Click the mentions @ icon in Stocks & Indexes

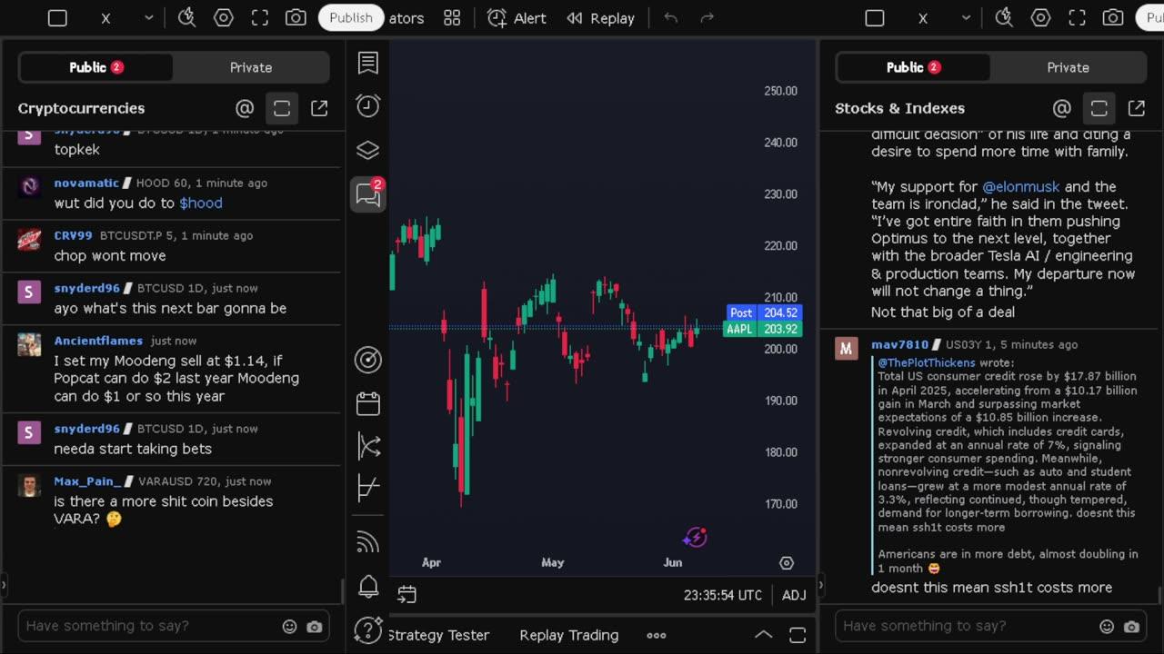click(1061, 108)
